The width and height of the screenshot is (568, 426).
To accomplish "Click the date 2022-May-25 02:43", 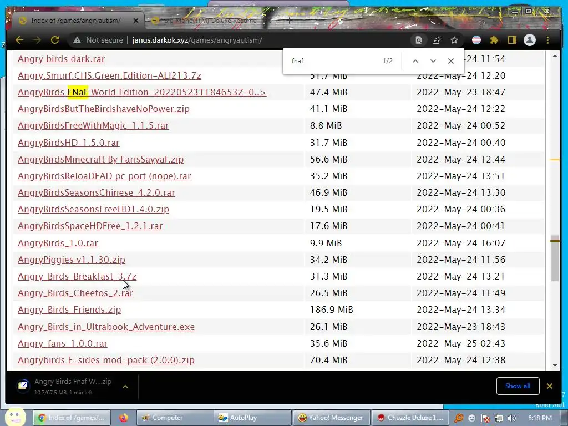I will point(461,343).
